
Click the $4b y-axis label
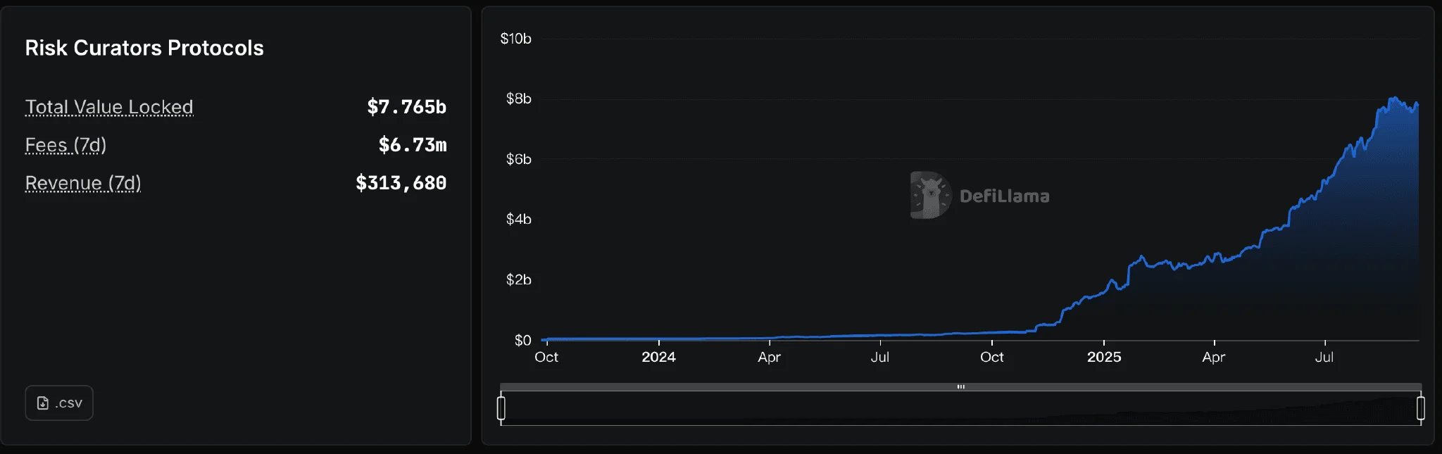(518, 220)
